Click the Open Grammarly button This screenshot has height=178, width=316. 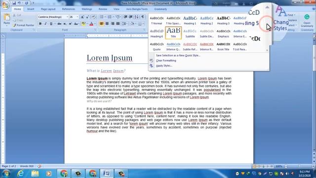tap(307, 21)
